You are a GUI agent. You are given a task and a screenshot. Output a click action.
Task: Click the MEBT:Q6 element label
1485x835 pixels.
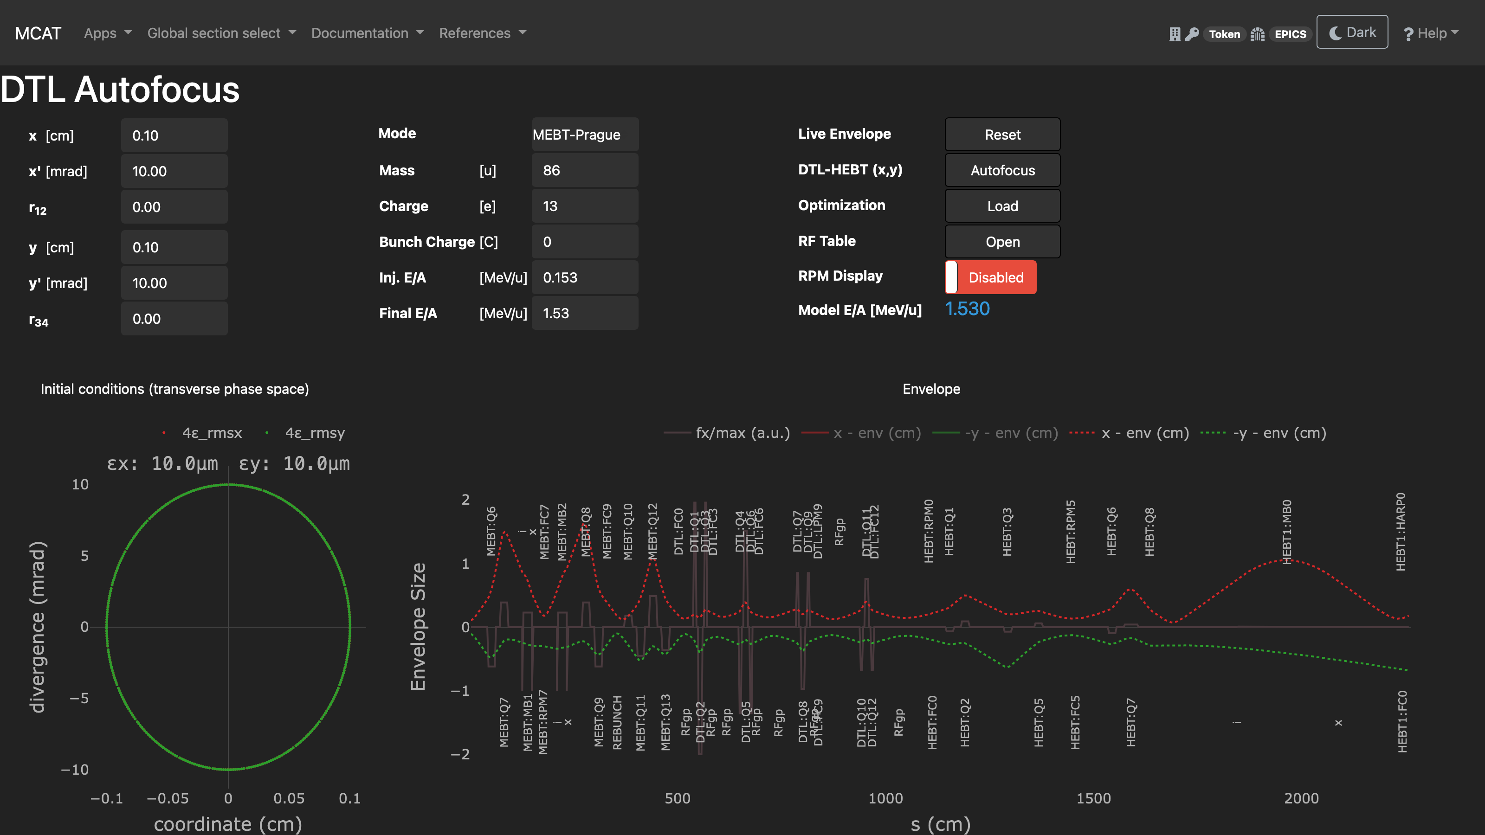pyautogui.click(x=491, y=531)
